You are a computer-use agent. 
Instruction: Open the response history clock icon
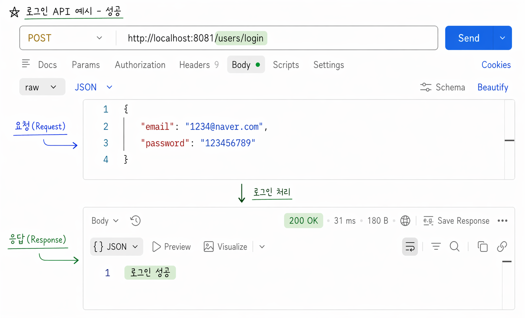tap(135, 221)
